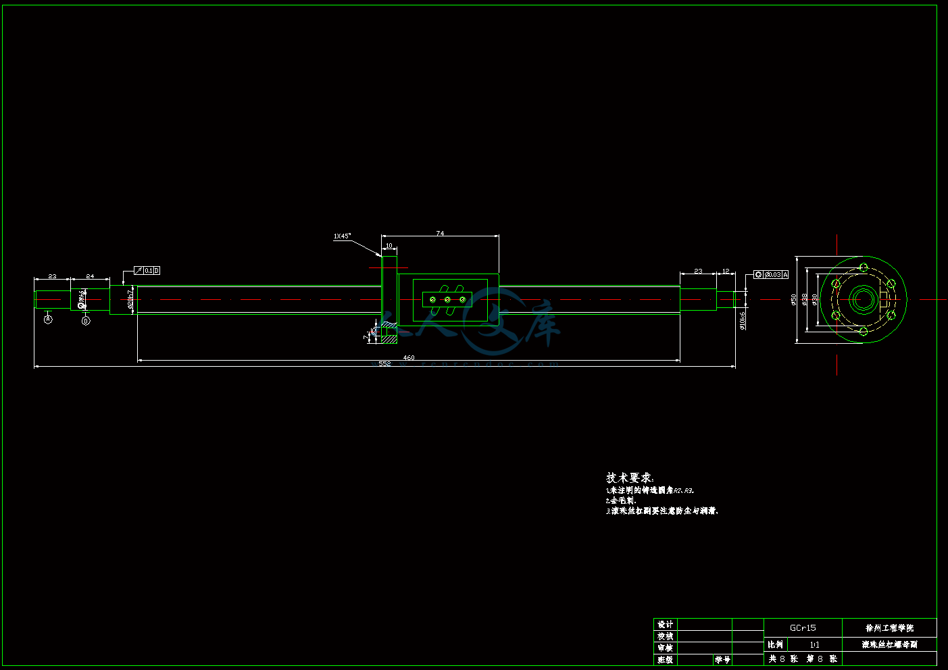
Task: Select the 10 flange width dimension
Action: 389,246
